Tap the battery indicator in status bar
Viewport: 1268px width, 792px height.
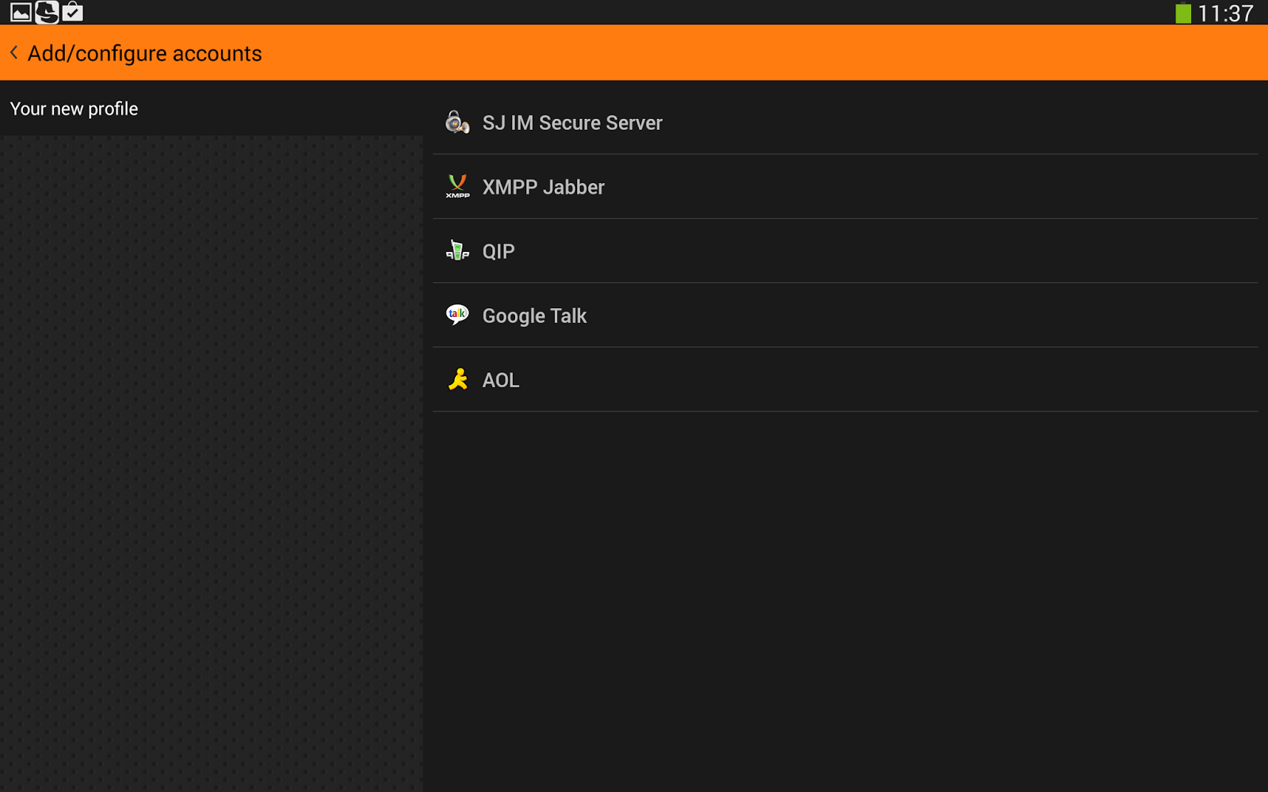(x=1183, y=13)
